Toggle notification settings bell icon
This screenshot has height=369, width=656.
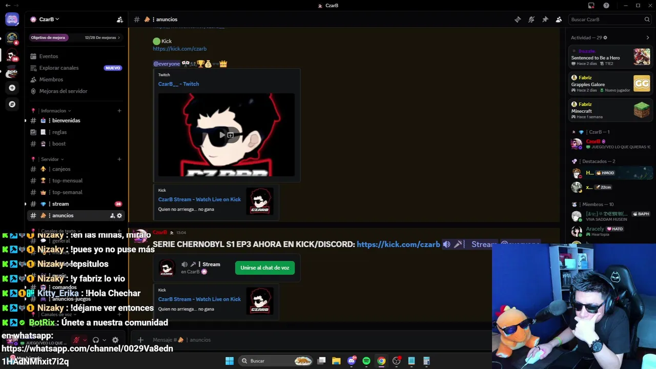point(531,19)
